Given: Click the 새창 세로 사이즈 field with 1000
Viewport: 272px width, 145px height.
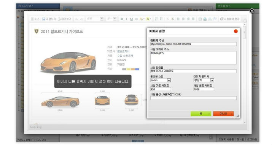Looking at the screenshot, I should pyautogui.click(x=204, y=89).
